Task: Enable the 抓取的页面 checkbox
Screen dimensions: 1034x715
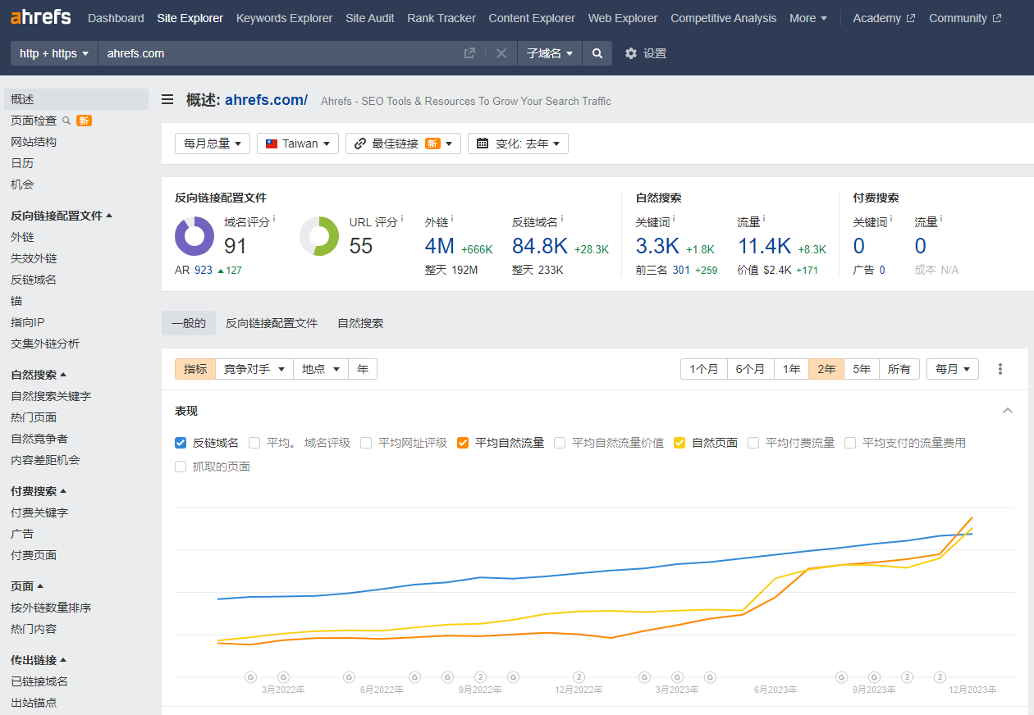Action: [x=180, y=466]
